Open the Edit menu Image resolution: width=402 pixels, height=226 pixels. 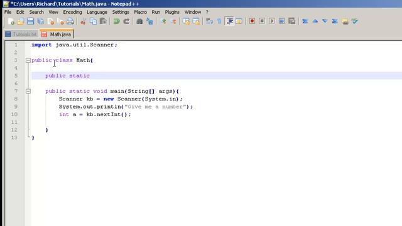coord(20,12)
